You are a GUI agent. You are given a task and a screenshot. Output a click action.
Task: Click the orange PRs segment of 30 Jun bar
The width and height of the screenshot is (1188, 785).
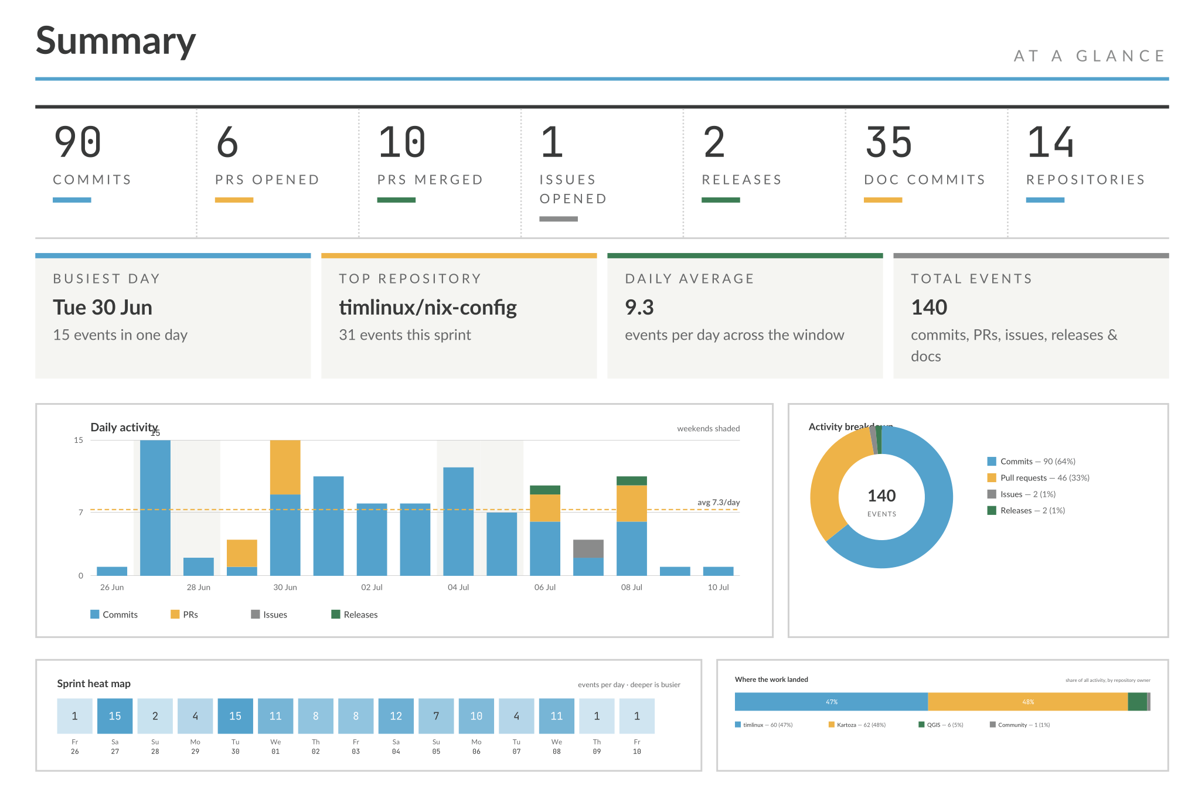(x=285, y=467)
